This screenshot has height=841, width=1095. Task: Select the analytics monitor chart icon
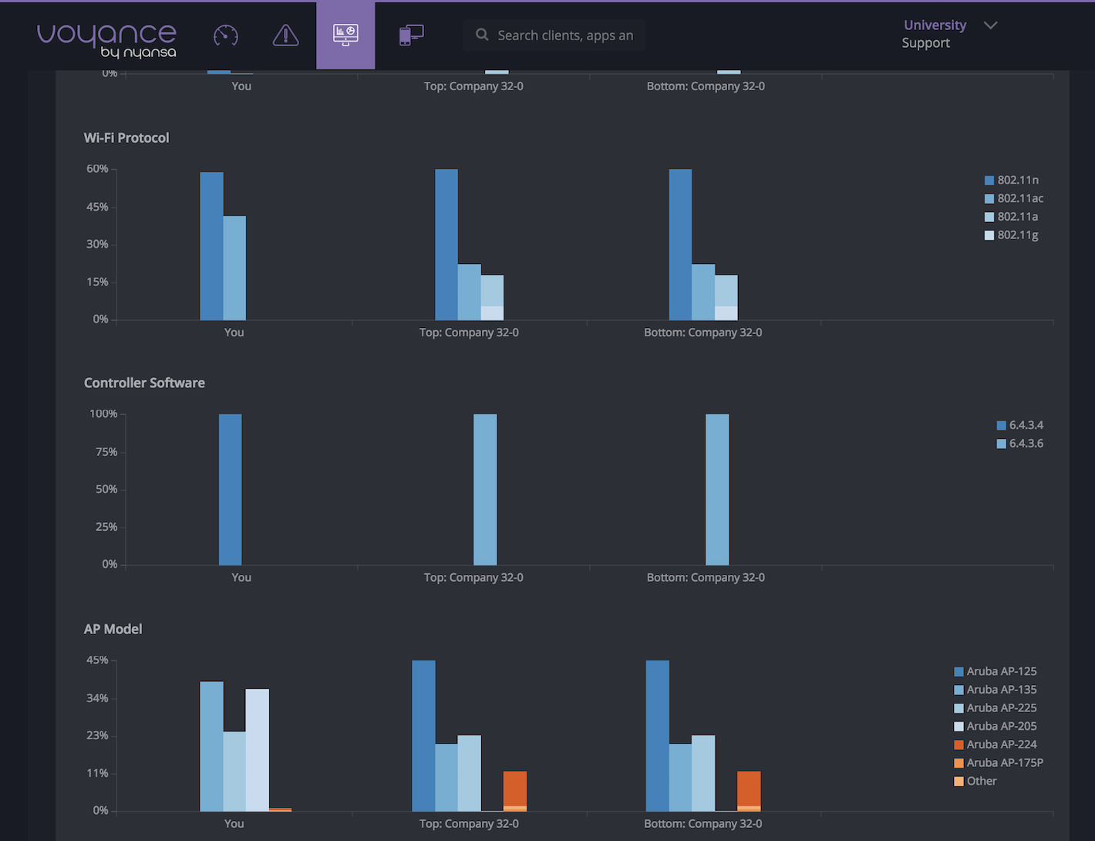[x=345, y=35]
